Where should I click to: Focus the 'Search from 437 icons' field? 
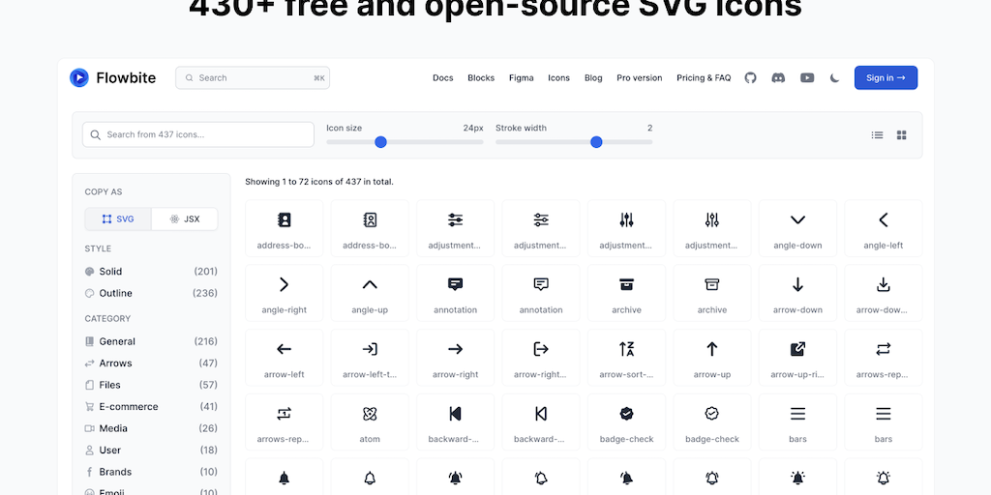click(x=198, y=134)
